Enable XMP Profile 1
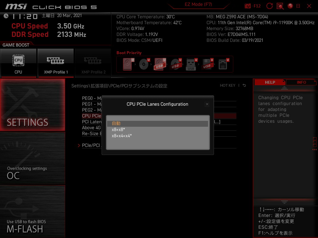The image size is (318, 238). click(56, 63)
